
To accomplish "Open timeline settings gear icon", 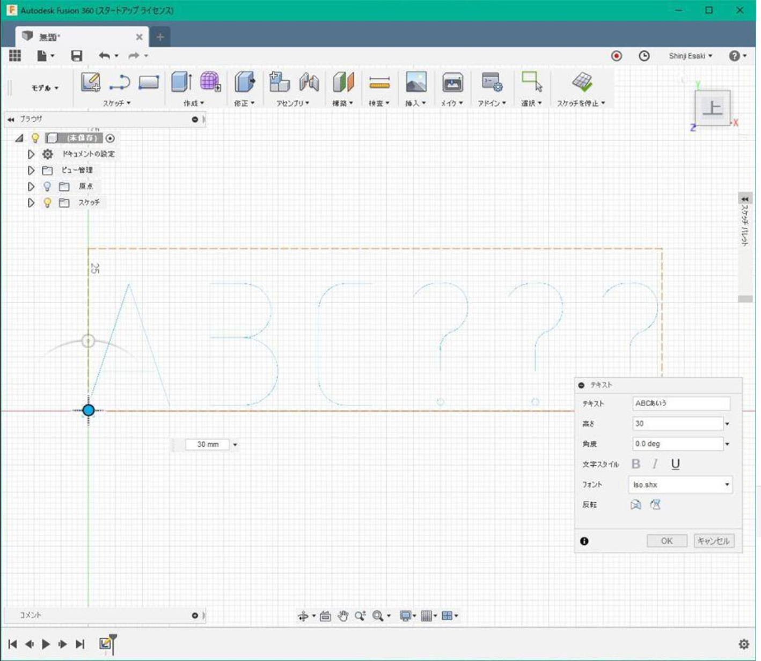I will coord(744,644).
